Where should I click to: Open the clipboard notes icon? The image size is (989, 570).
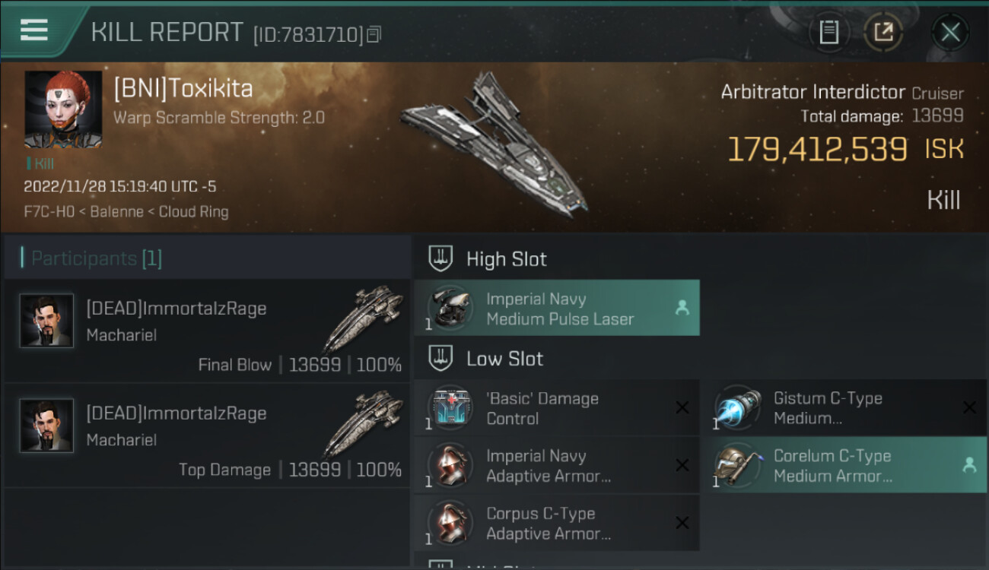(828, 32)
